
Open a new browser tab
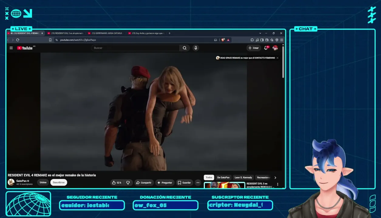[169, 33]
